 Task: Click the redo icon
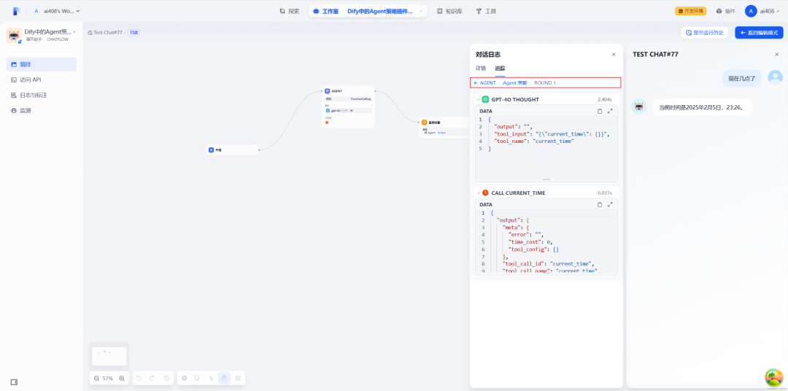[152, 378]
